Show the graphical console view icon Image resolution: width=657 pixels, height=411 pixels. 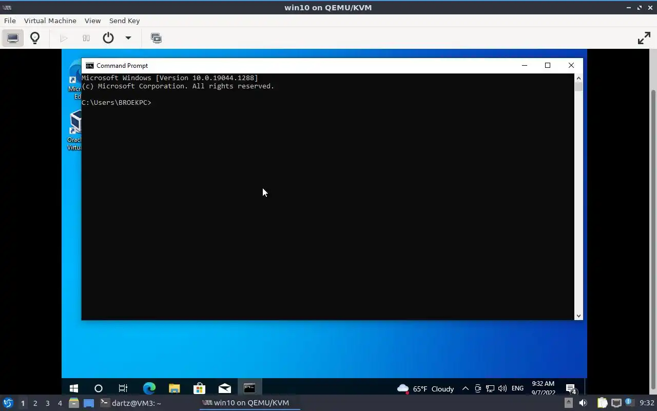click(x=12, y=38)
